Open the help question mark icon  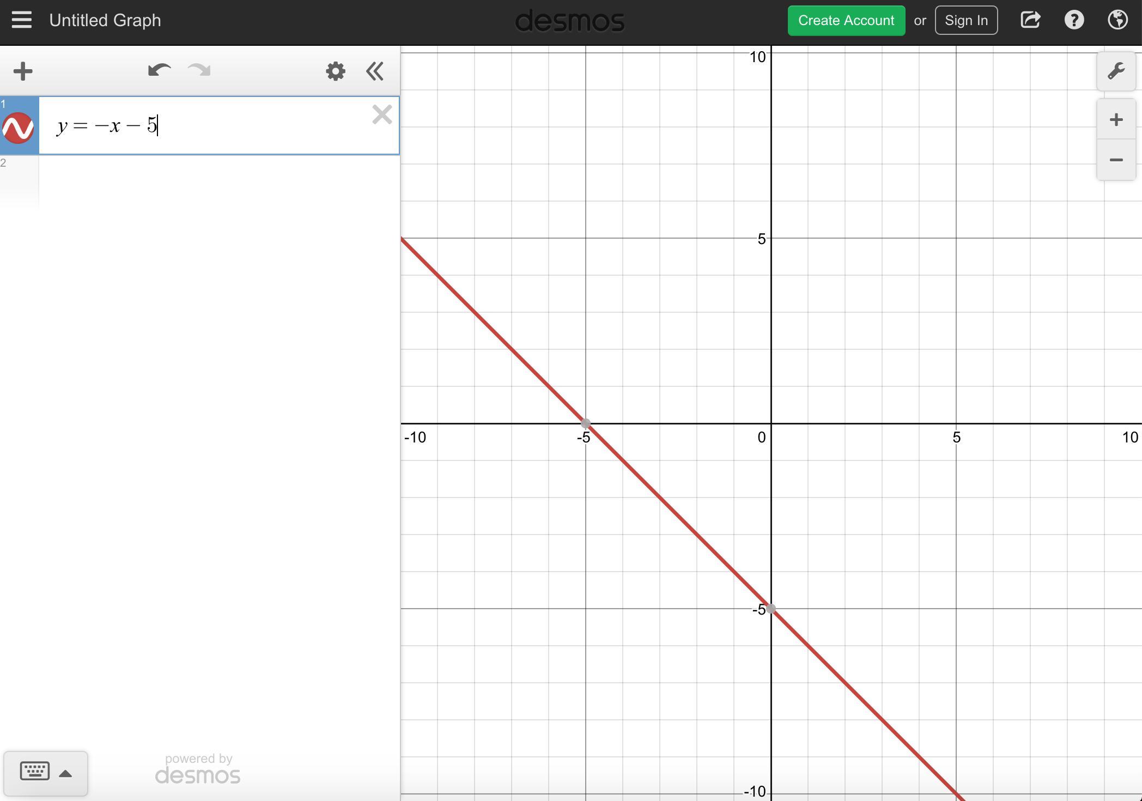pos(1074,20)
